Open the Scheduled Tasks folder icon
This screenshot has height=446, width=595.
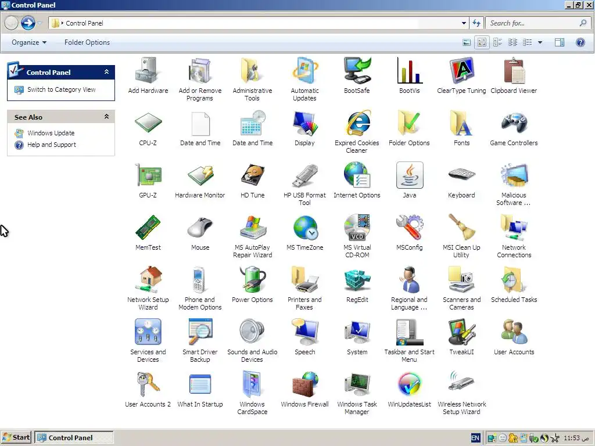[514, 285]
